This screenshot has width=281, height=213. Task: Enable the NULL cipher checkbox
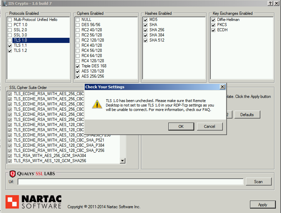coord(77,20)
